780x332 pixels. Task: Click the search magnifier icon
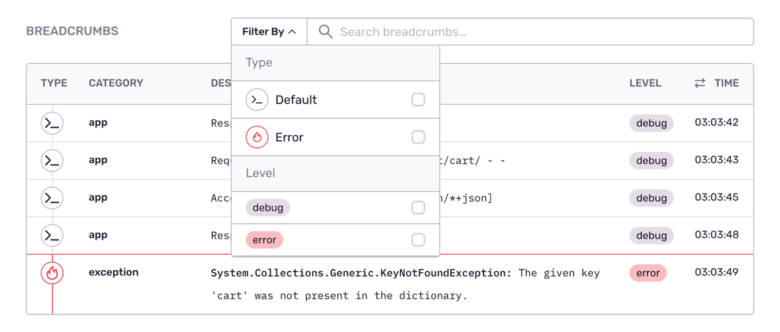pyautogui.click(x=325, y=32)
